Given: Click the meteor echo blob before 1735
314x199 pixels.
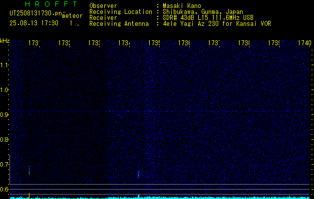Looking at the screenshot, I should [x=138, y=175].
